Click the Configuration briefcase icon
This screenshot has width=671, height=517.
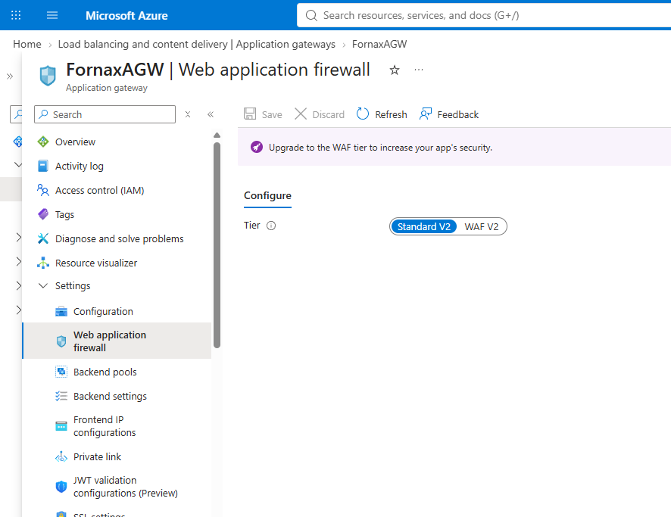(61, 311)
